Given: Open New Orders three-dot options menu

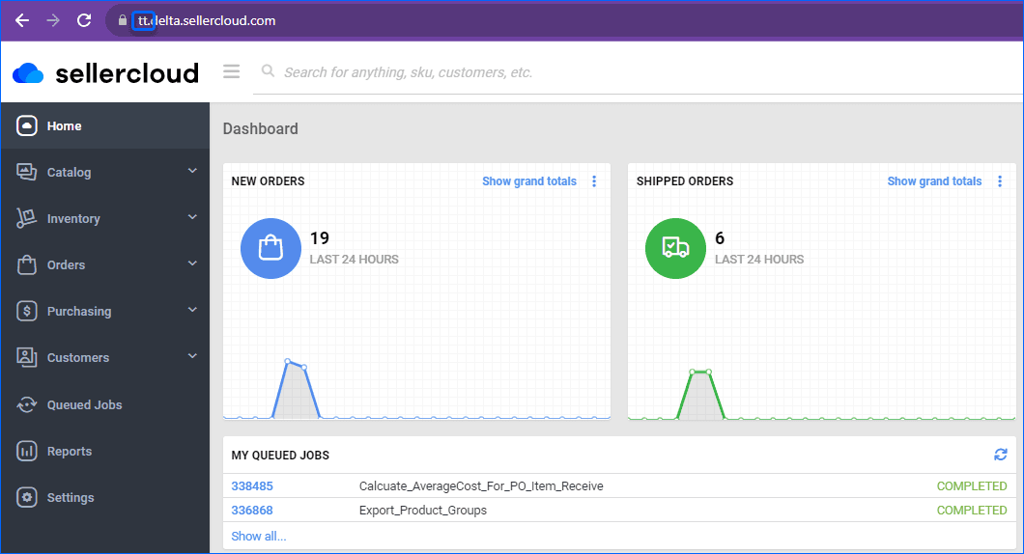Looking at the screenshot, I should coord(594,181).
